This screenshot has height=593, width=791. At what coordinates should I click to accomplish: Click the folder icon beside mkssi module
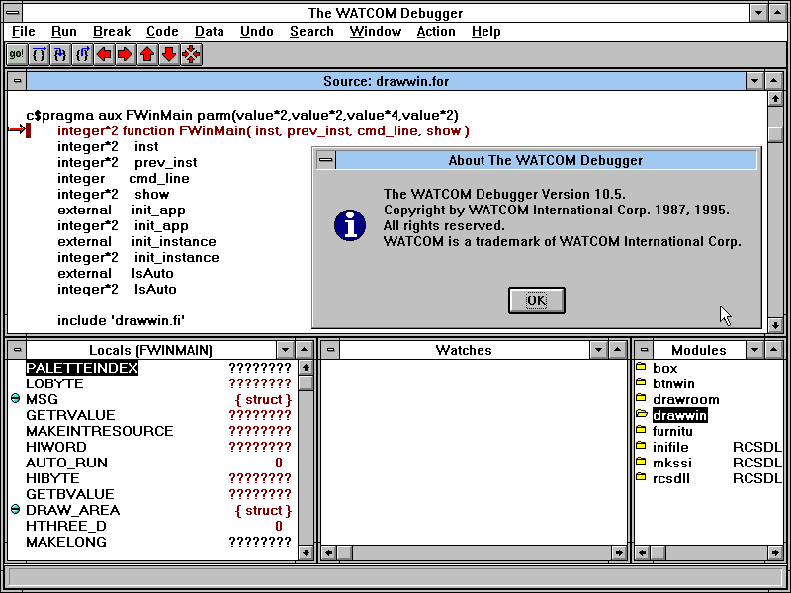pyautogui.click(x=641, y=462)
